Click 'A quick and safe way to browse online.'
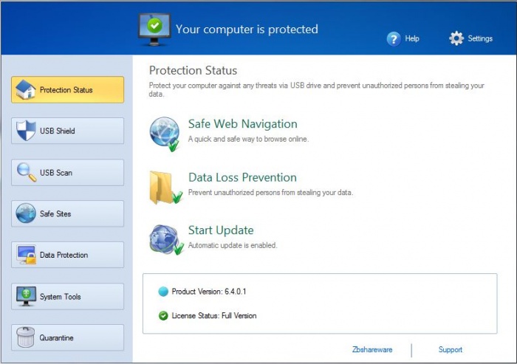517x364 pixels. coord(249,139)
